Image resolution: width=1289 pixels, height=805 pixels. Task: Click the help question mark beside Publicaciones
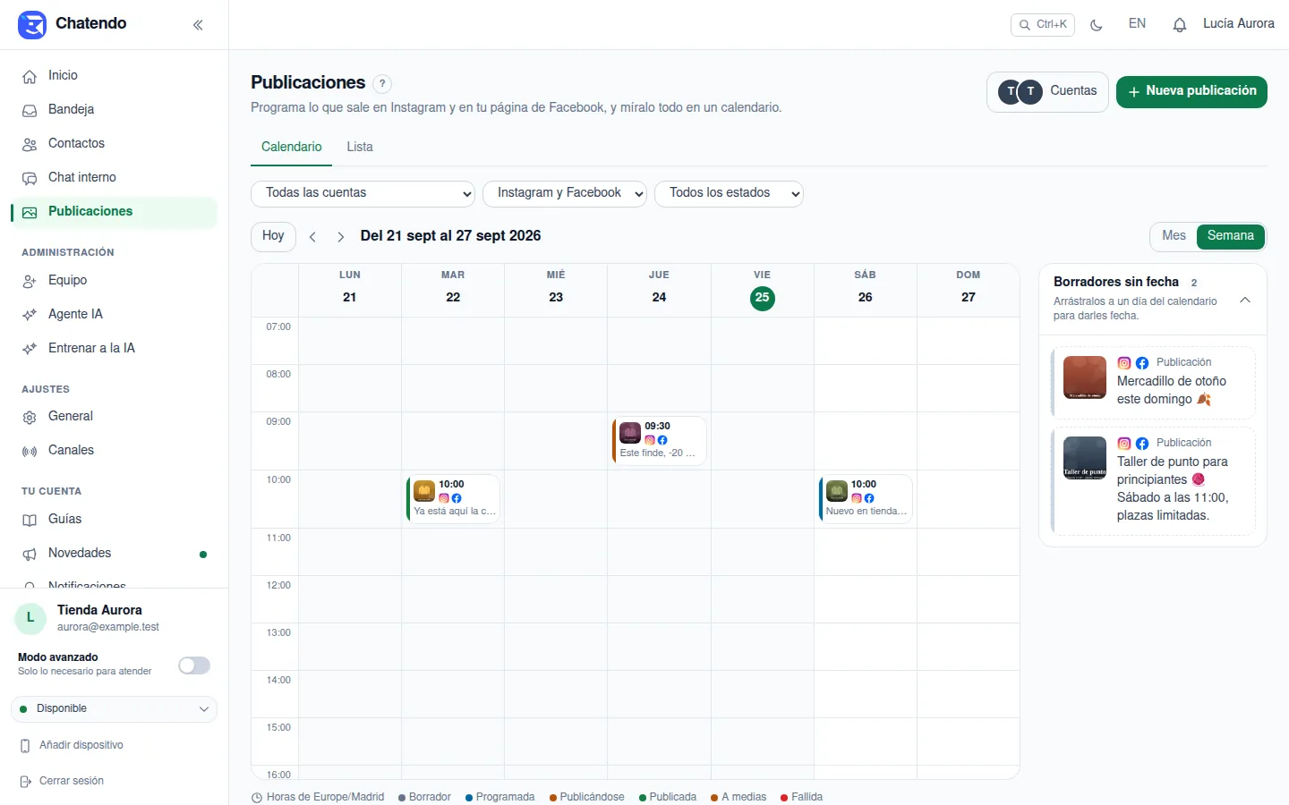(382, 84)
